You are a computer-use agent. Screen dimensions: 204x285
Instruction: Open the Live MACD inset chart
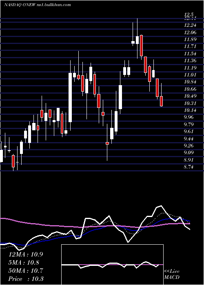point(112,265)
